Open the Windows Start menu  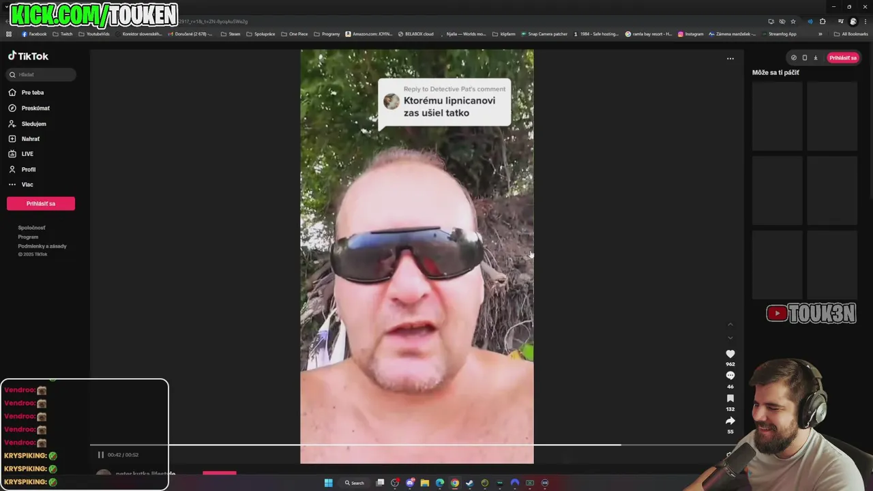(x=328, y=483)
